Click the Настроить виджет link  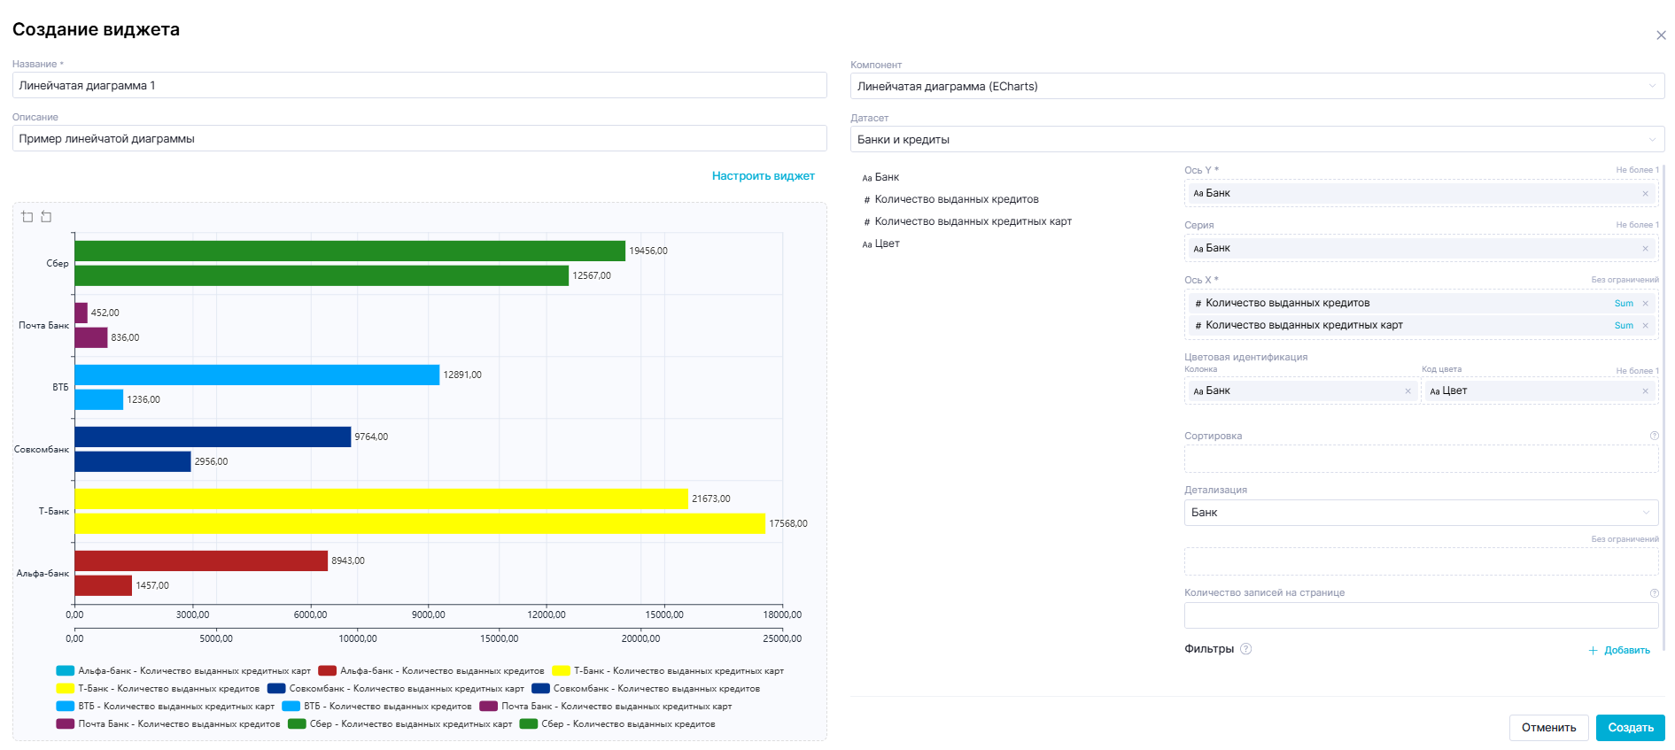(x=763, y=176)
